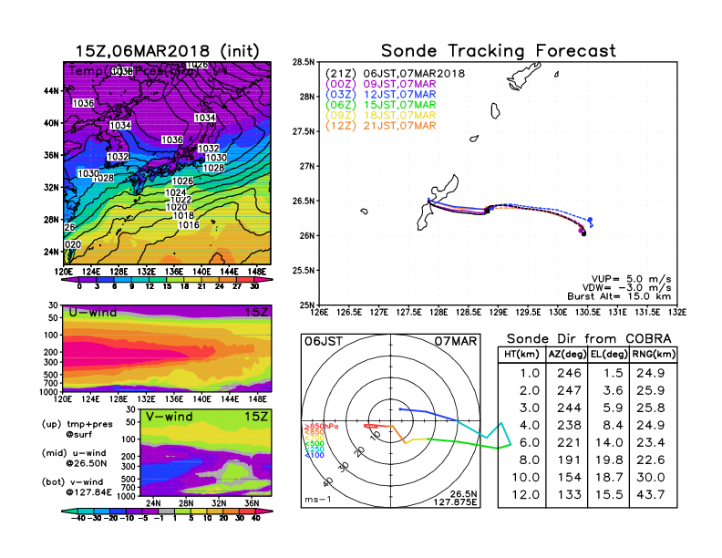The width and height of the screenshot is (722, 558).
Task: Select the black '(21Z) 06JST,07MAR2018' legend entry
Action: (395, 74)
